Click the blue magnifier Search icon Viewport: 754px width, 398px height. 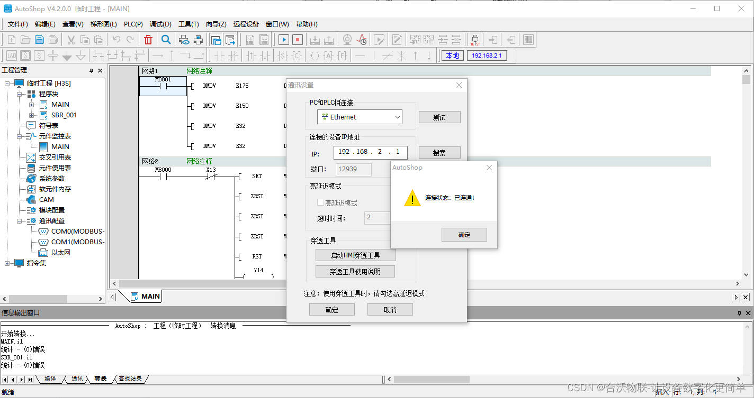click(166, 40)
